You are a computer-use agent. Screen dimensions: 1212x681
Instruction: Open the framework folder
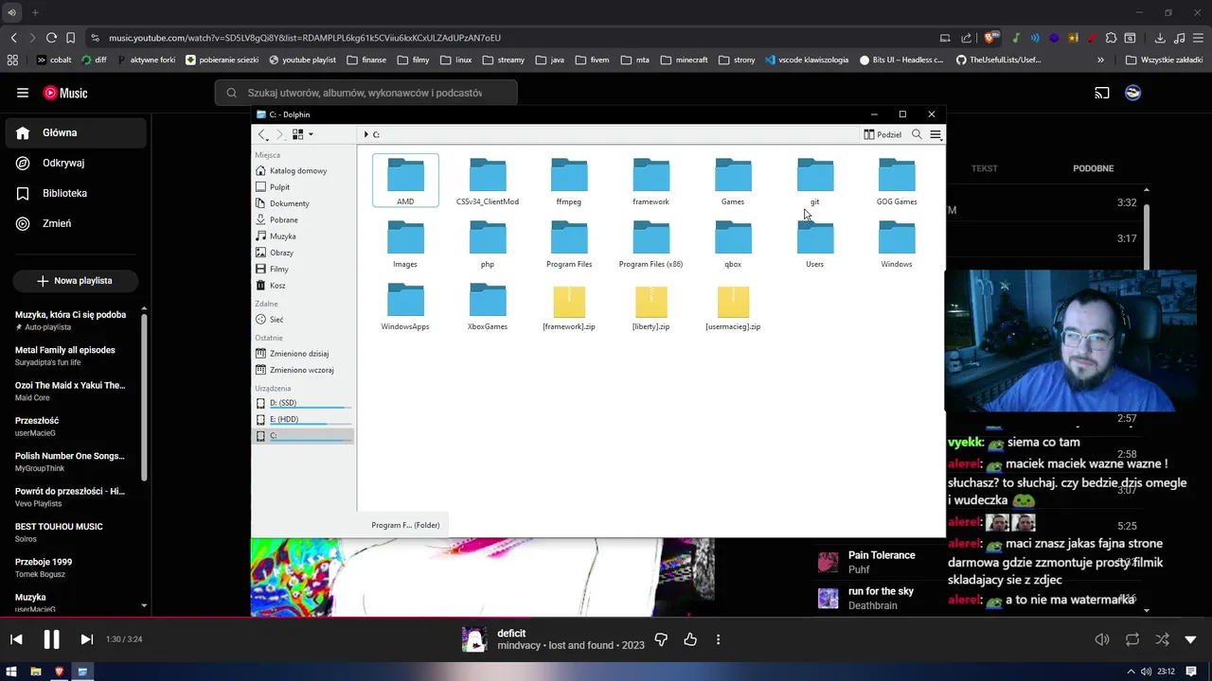click(651, 180)
